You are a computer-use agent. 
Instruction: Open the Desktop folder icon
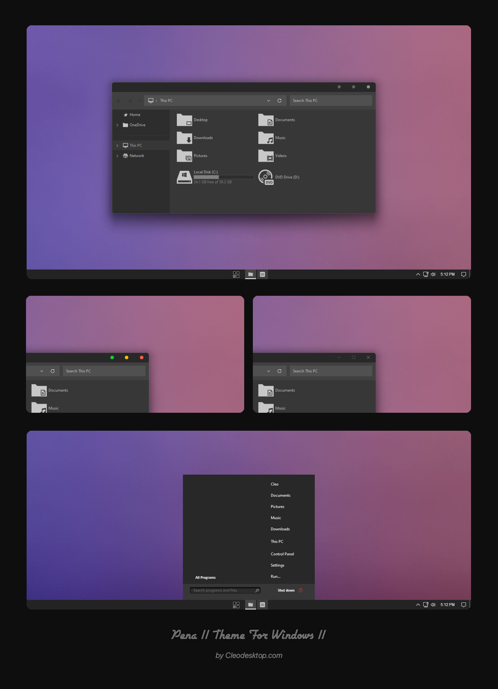[184, 120]
